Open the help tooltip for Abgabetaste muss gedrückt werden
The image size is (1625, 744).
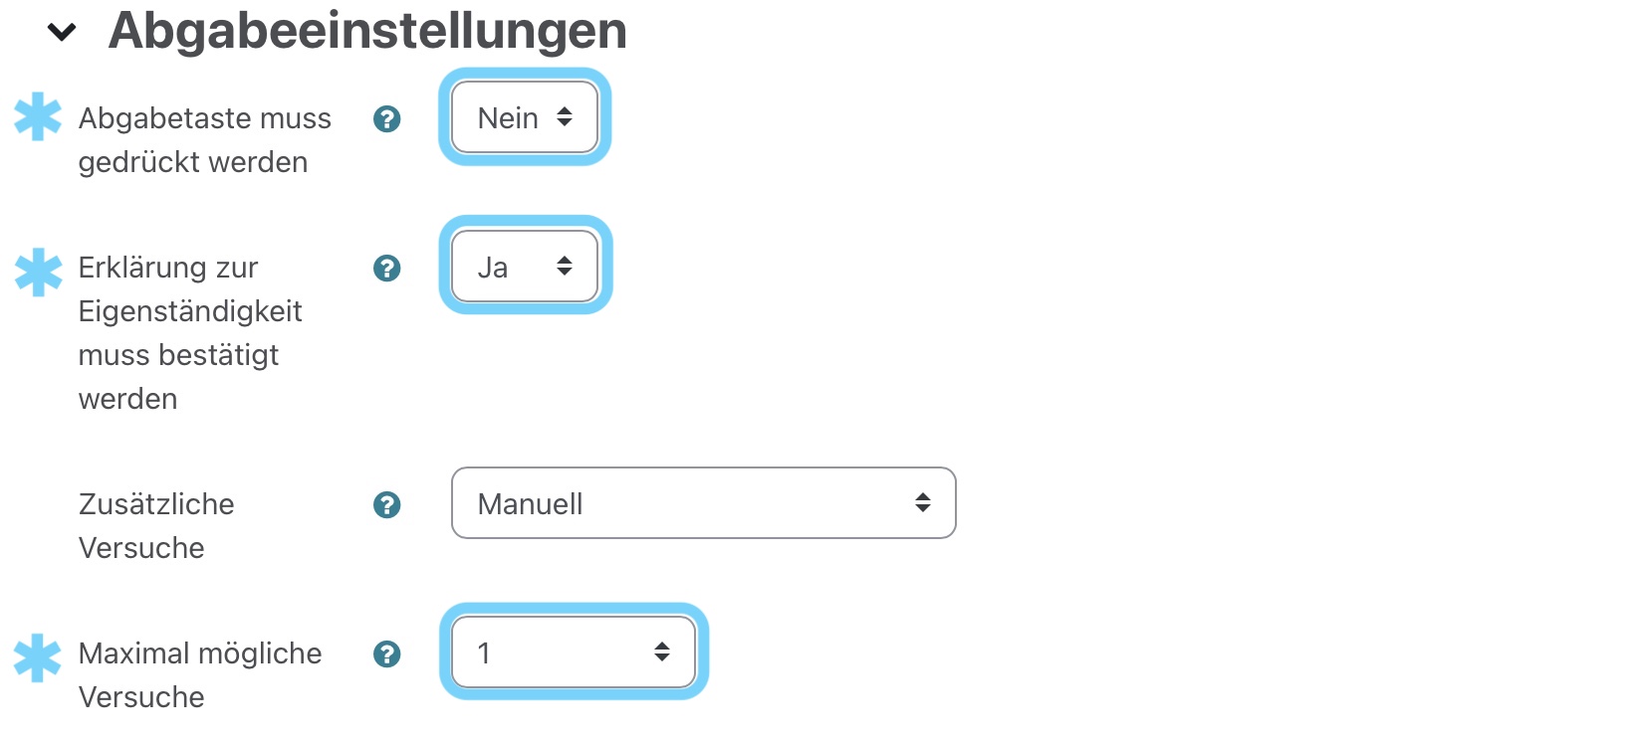click(387, 118)
